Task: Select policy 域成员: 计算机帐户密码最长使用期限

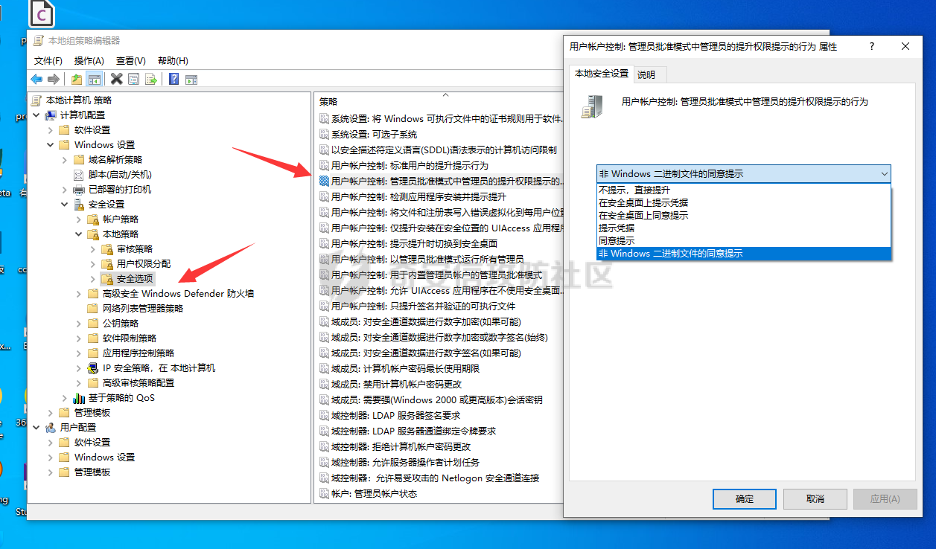Action: [405, 368]
